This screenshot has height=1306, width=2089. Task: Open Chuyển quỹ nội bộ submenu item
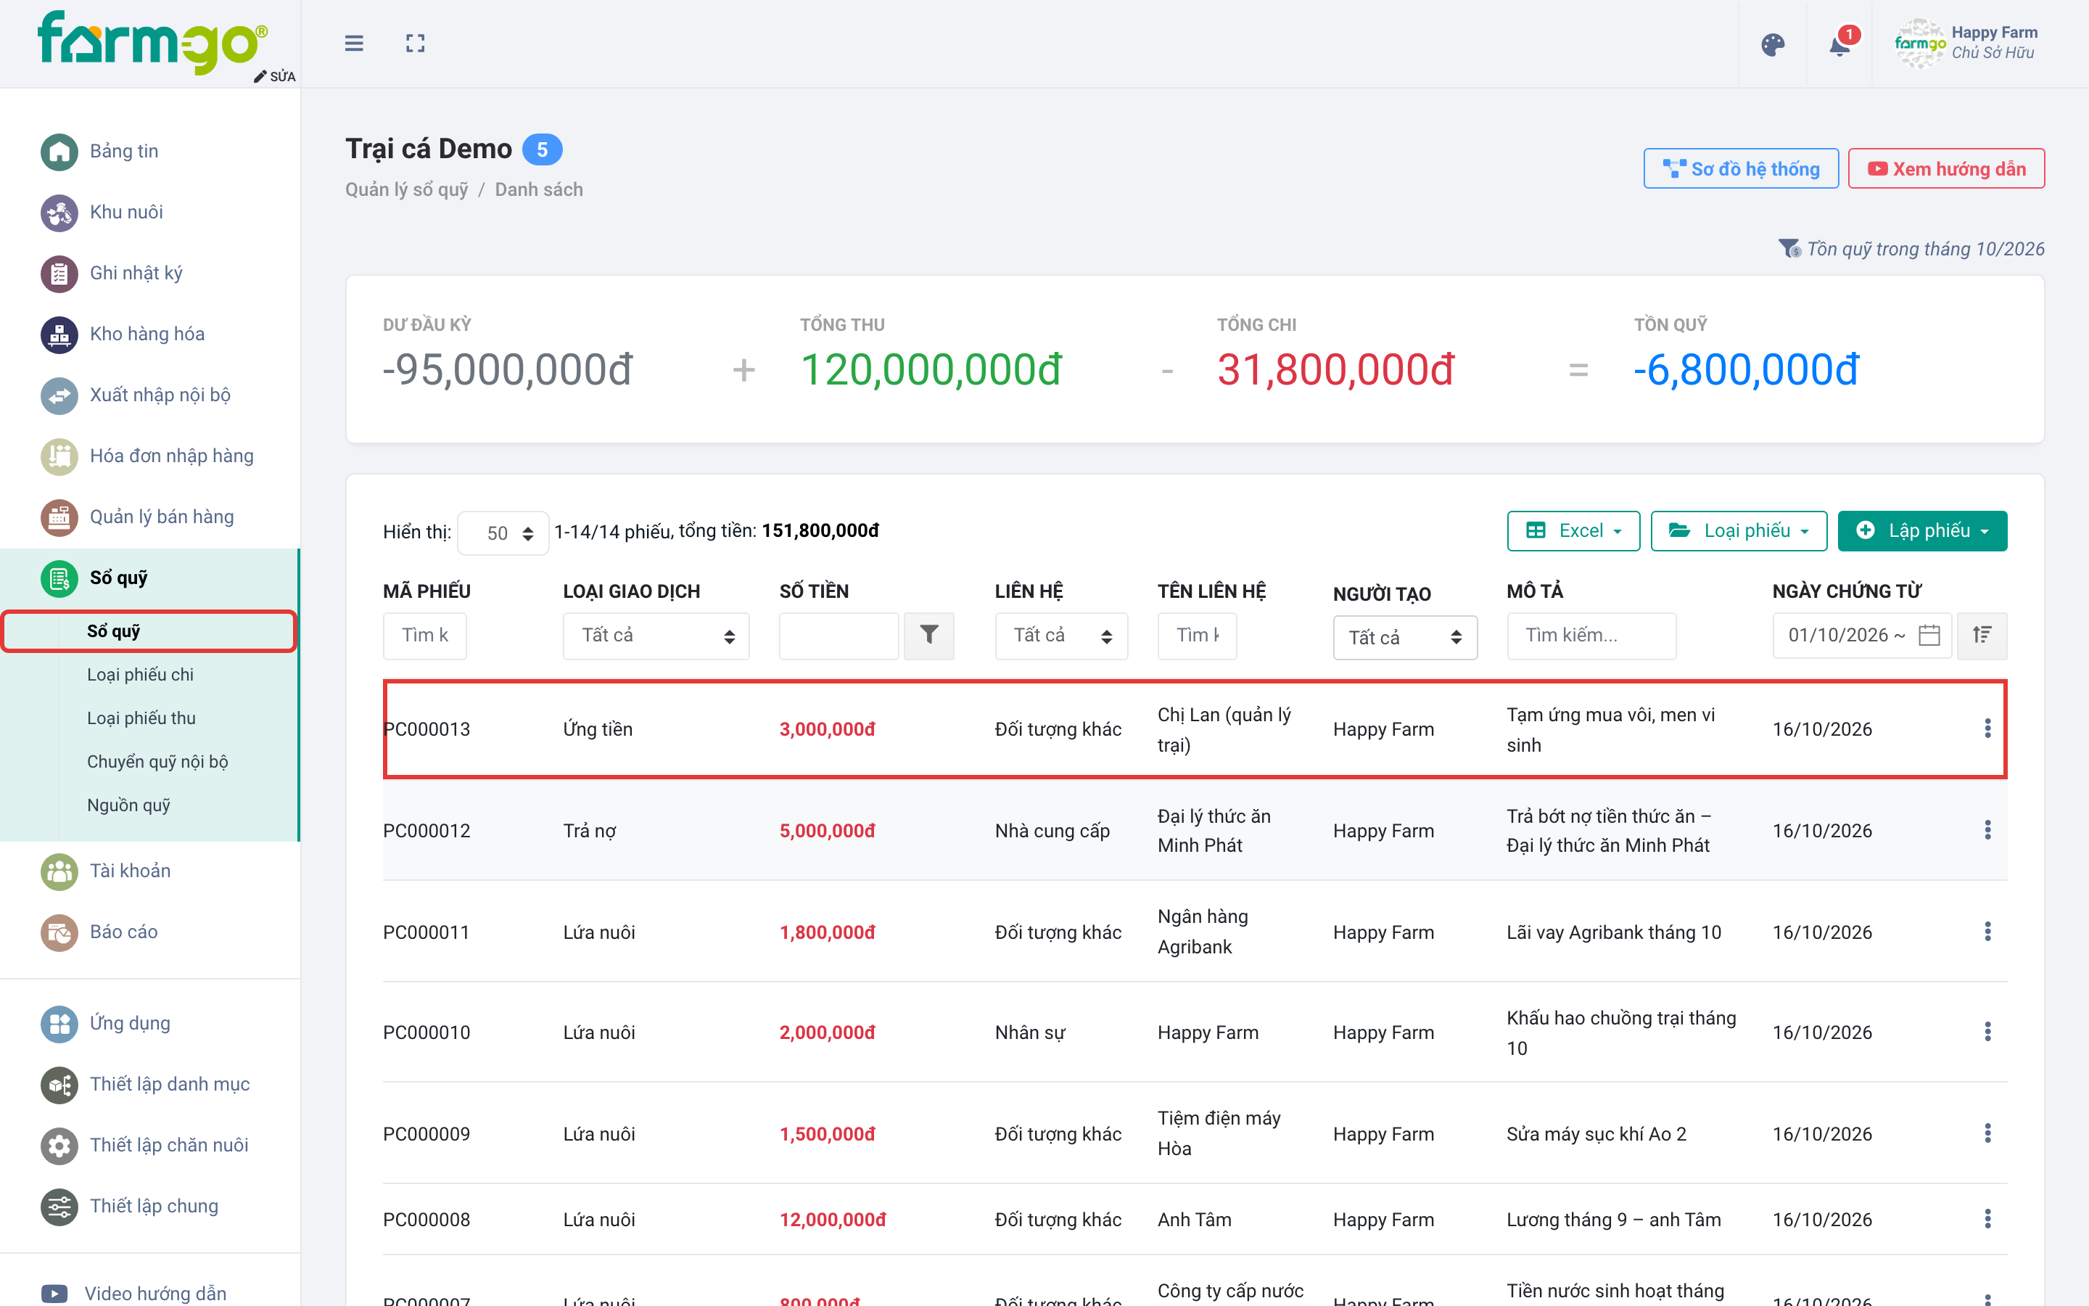[157, 762]
